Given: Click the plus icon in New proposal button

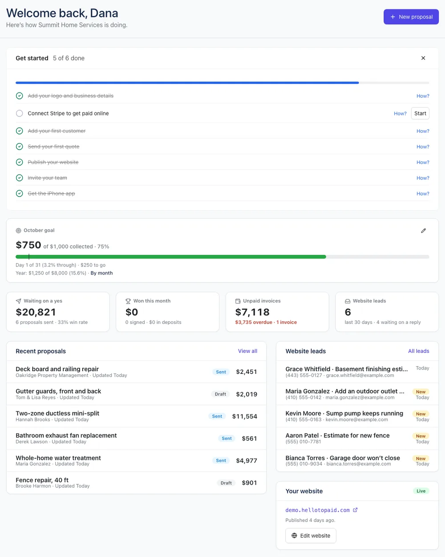Looking at the screenshot, I should click(x=392, y=17).
